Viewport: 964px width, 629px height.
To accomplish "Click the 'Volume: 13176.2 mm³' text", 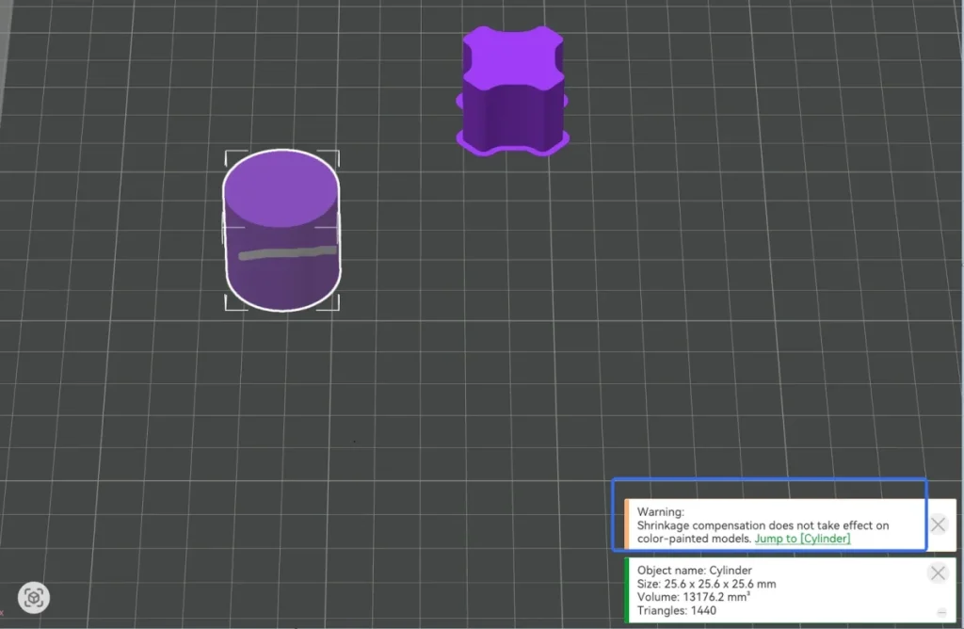I will click(x=694, y=597).
